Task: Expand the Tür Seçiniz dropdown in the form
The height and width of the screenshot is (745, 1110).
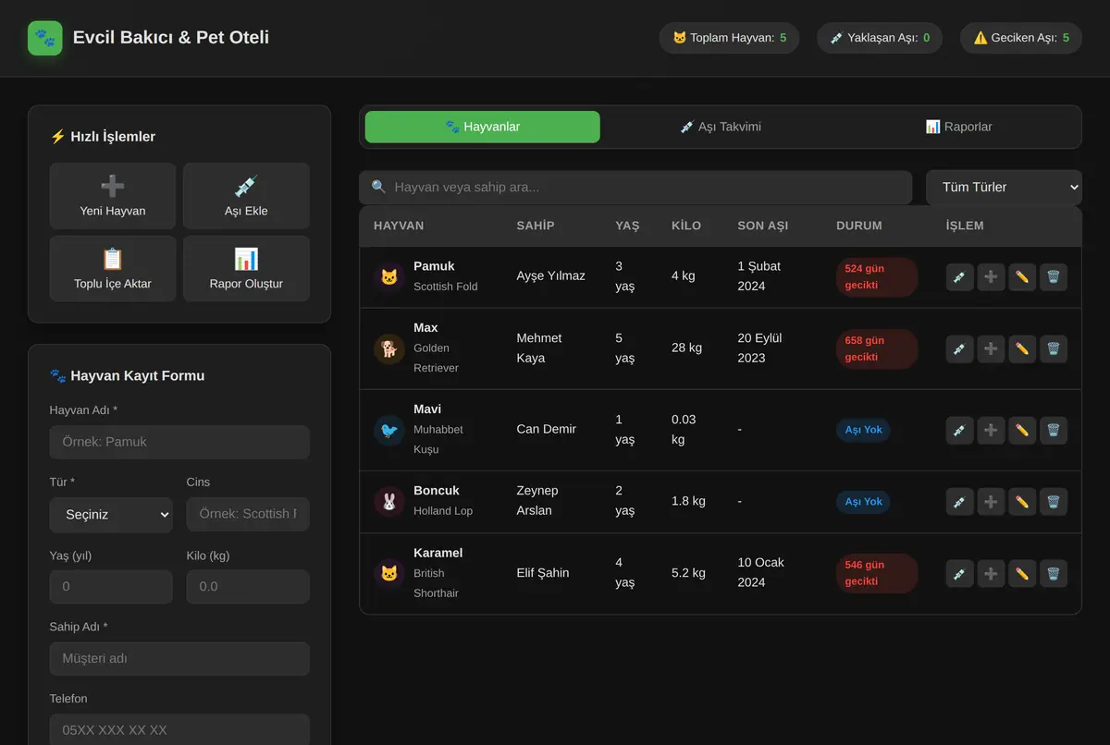Action: pyautogui.click(x=111, y=514)
